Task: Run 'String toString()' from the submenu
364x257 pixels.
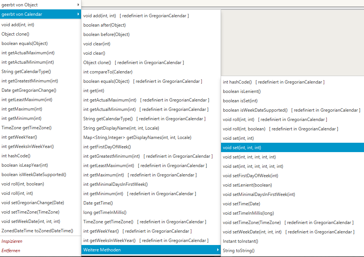Action: point(239,251)
